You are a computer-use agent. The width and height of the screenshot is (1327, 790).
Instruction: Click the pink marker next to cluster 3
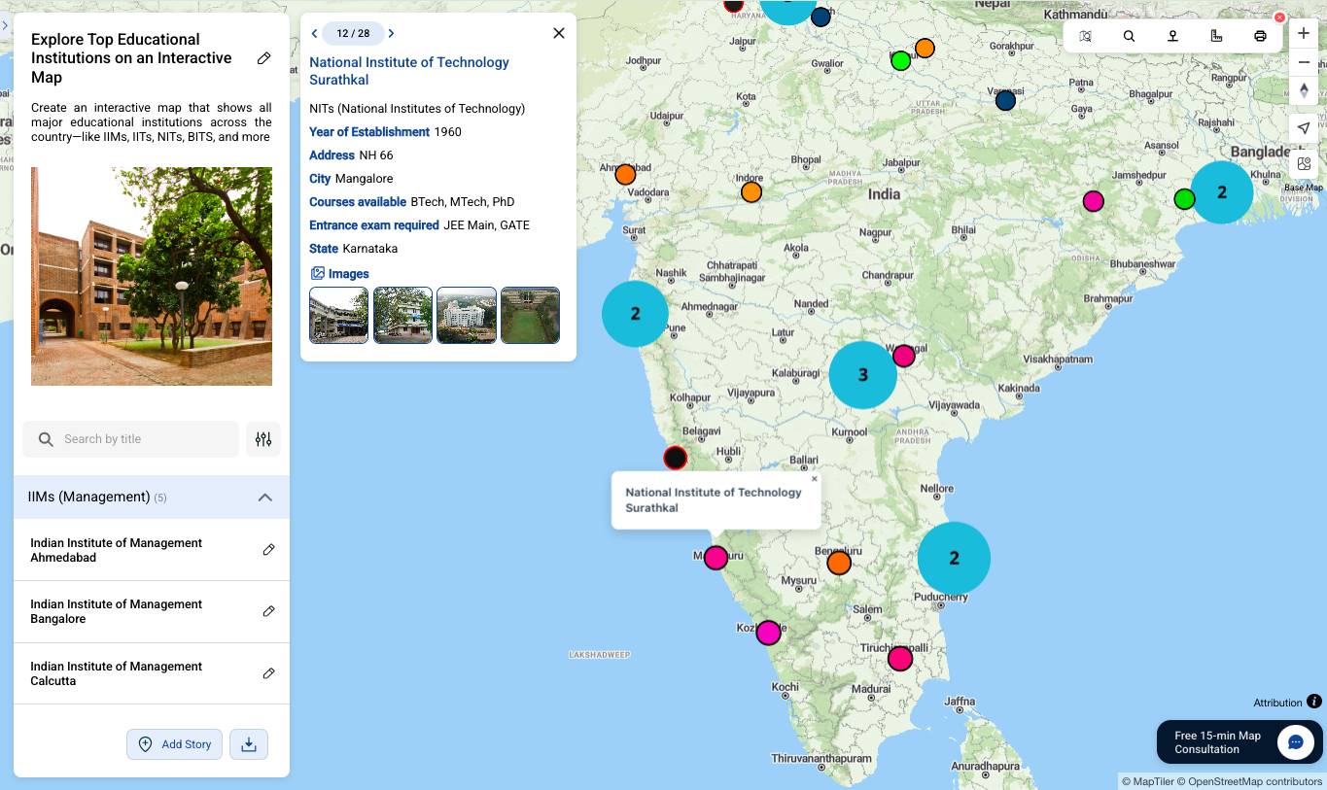tap(904, 356)
